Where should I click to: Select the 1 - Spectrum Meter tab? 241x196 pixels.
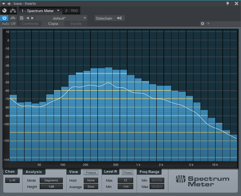click(x=37, y=11)
